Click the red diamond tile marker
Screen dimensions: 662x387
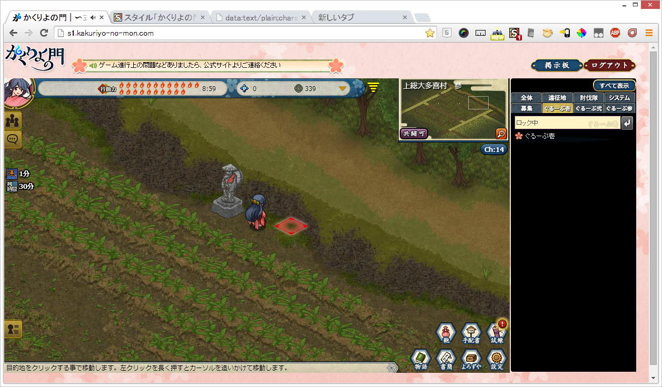(x=291, y=226)
